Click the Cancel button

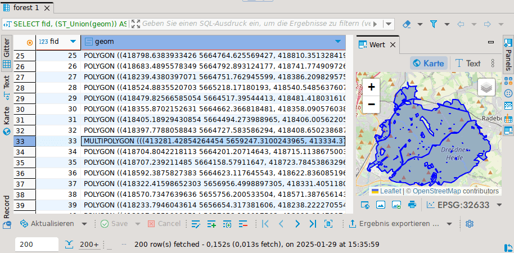[x=164, y=224]
